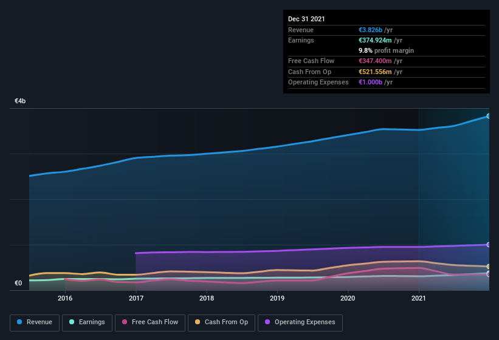Click the Operating Expenses endpoint marker
The height and width of the screenshot is (340, 499).
488,245
